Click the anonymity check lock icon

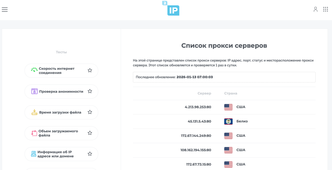34,91
